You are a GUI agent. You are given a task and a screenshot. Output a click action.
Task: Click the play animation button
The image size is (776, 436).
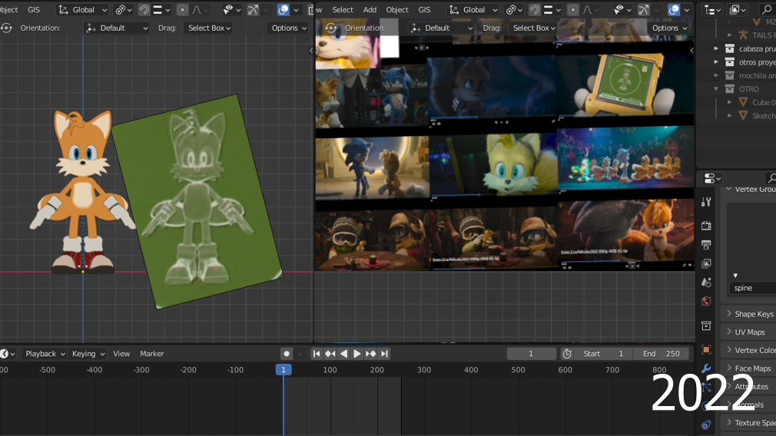[x=357, y=354]
